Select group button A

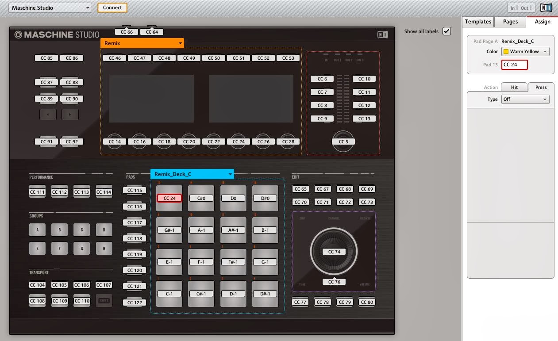[38, 230]
